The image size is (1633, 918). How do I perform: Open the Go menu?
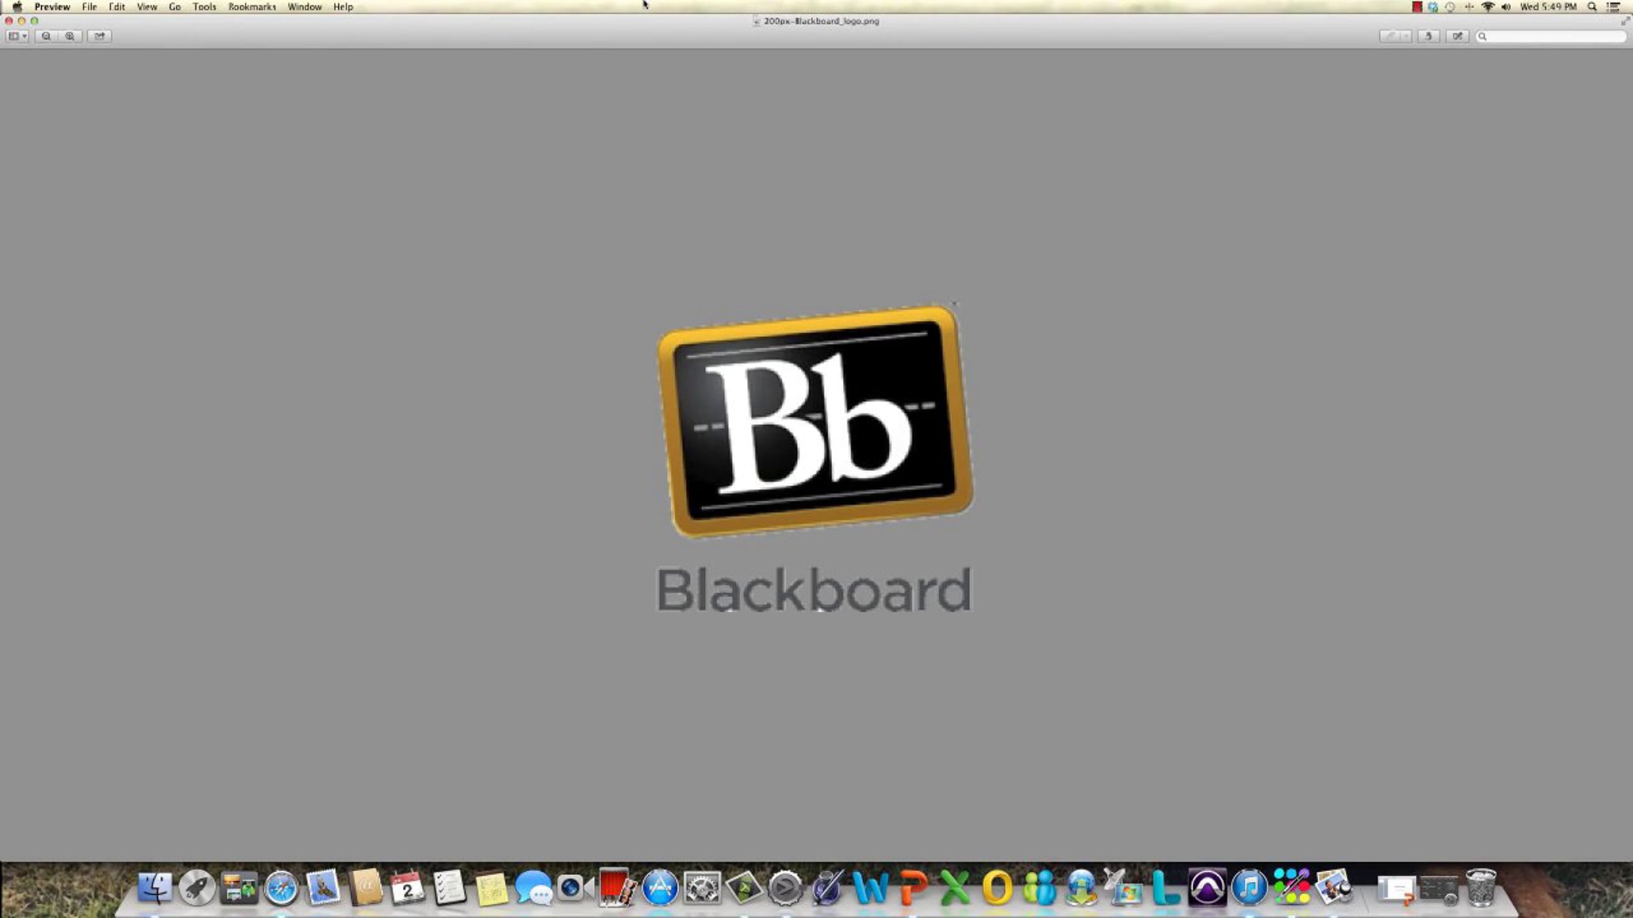tap(175, 7)
